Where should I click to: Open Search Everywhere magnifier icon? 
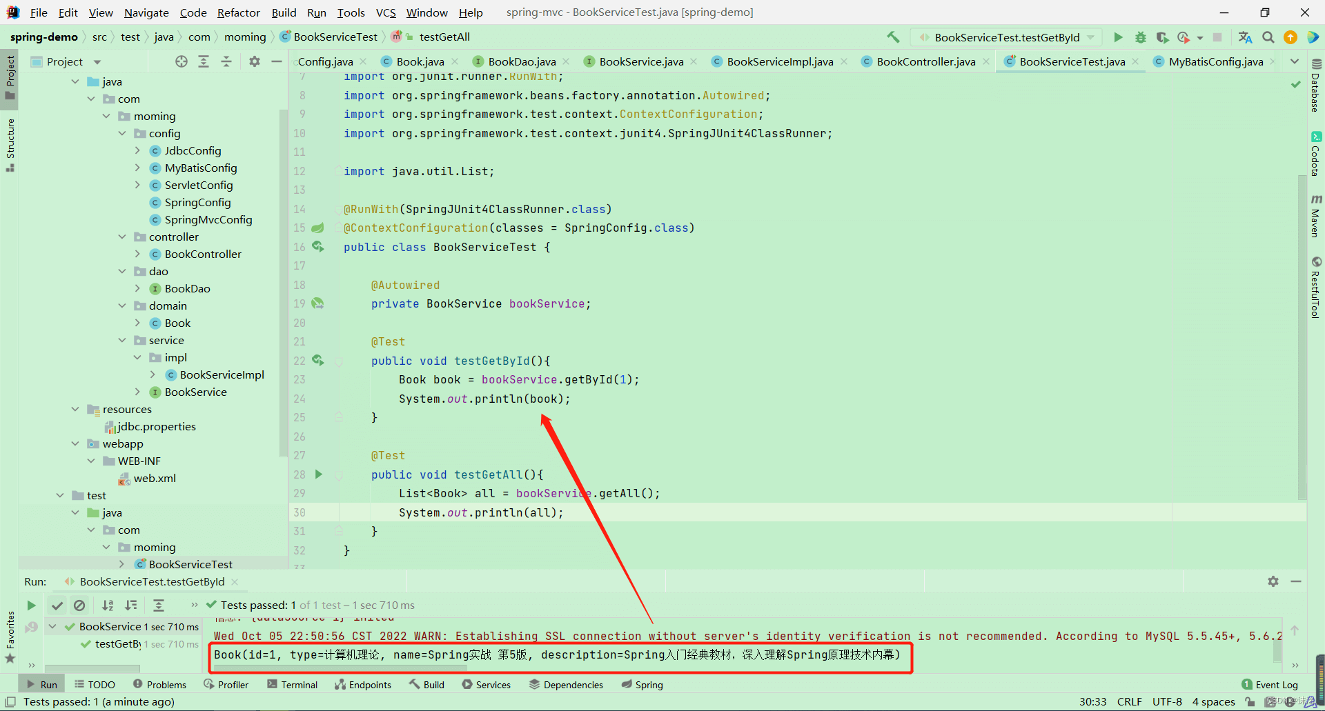pyautogui.click(x=1268, y=37)
